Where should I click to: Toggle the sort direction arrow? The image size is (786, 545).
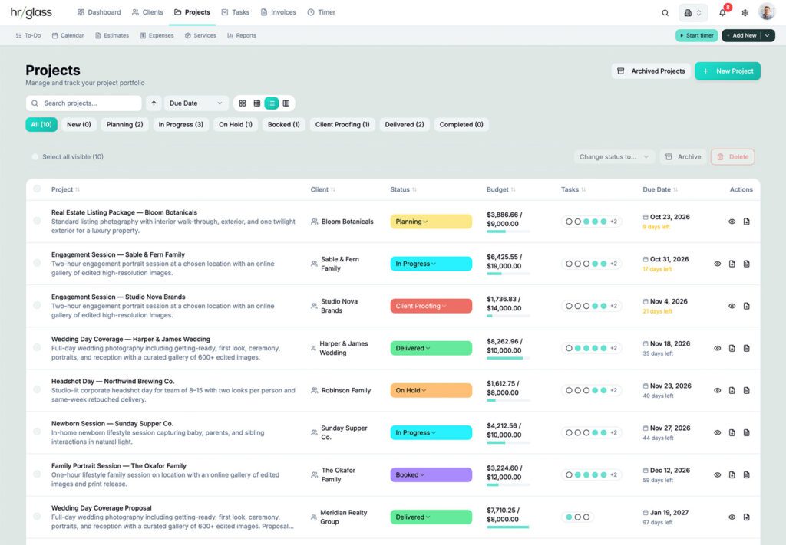pos(154,103)
